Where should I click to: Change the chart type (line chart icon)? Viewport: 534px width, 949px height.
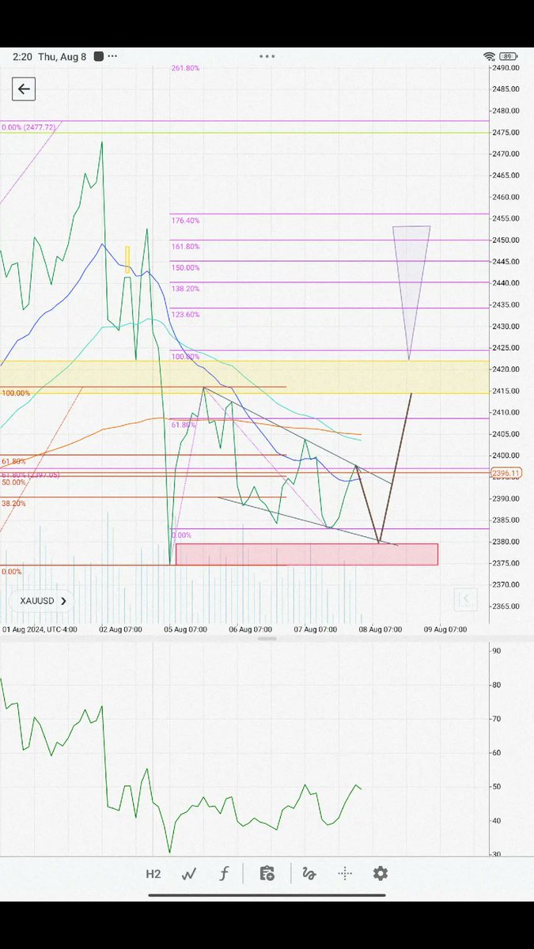click(x=189, y=874)
